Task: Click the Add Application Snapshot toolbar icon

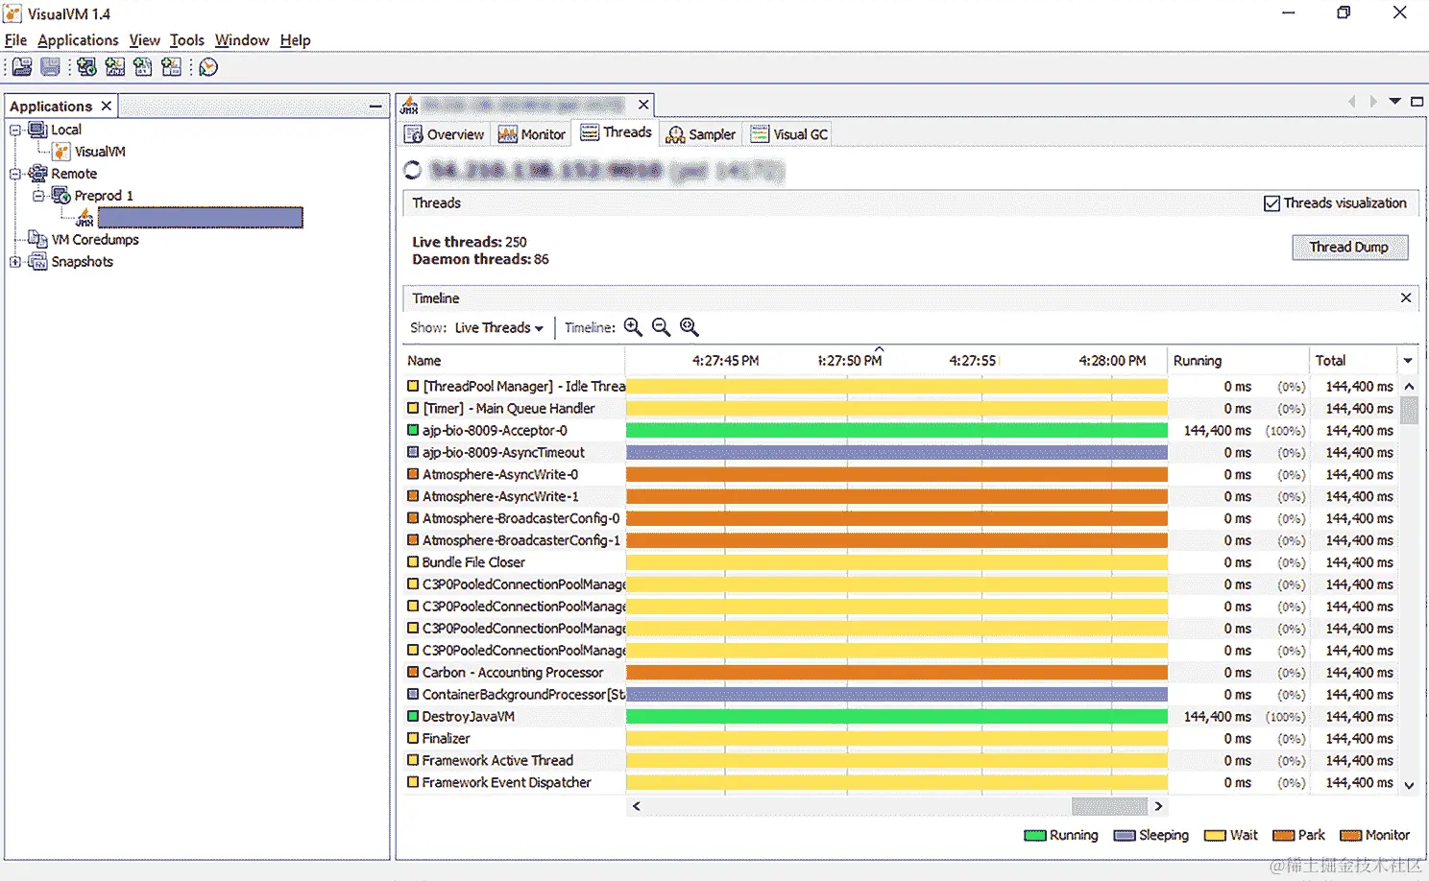Action: click(171, 67)
